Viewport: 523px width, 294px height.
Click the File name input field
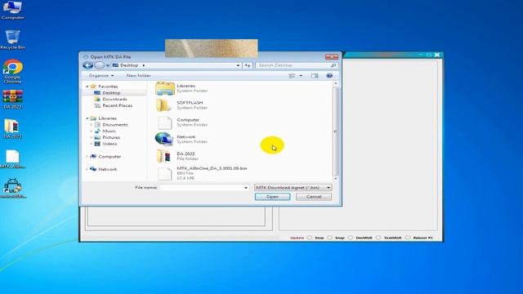click(x=204, y=188)
